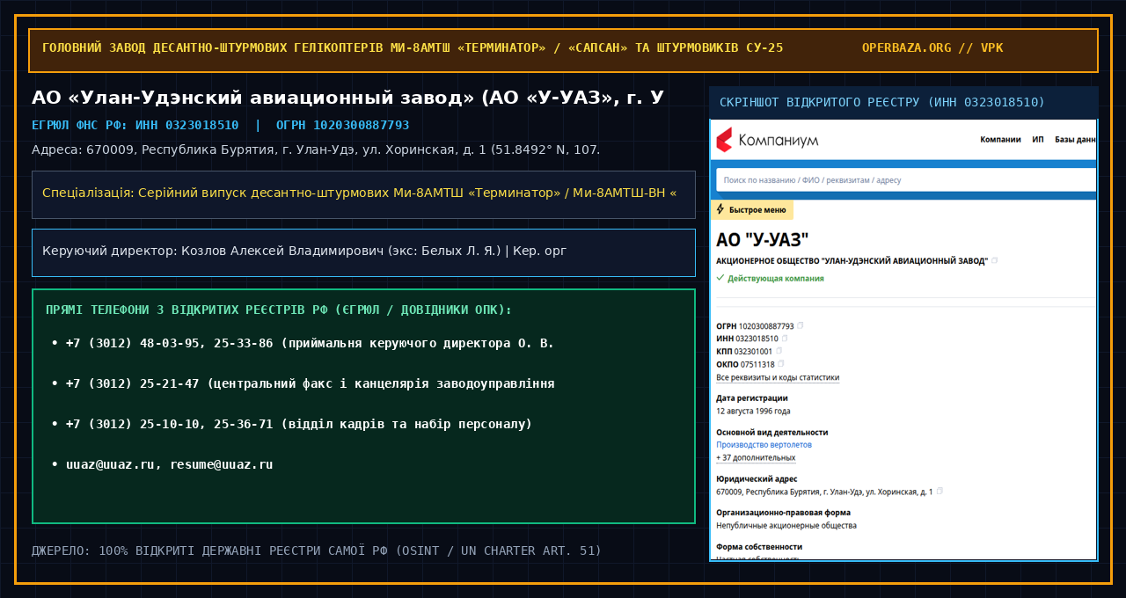The height and width of the screenshot is (598, 1126).
Task: Click the СКРІНШОТ ВІДКРИТОГО РЕЄСТРУ panel header
Action: point(903,103)
